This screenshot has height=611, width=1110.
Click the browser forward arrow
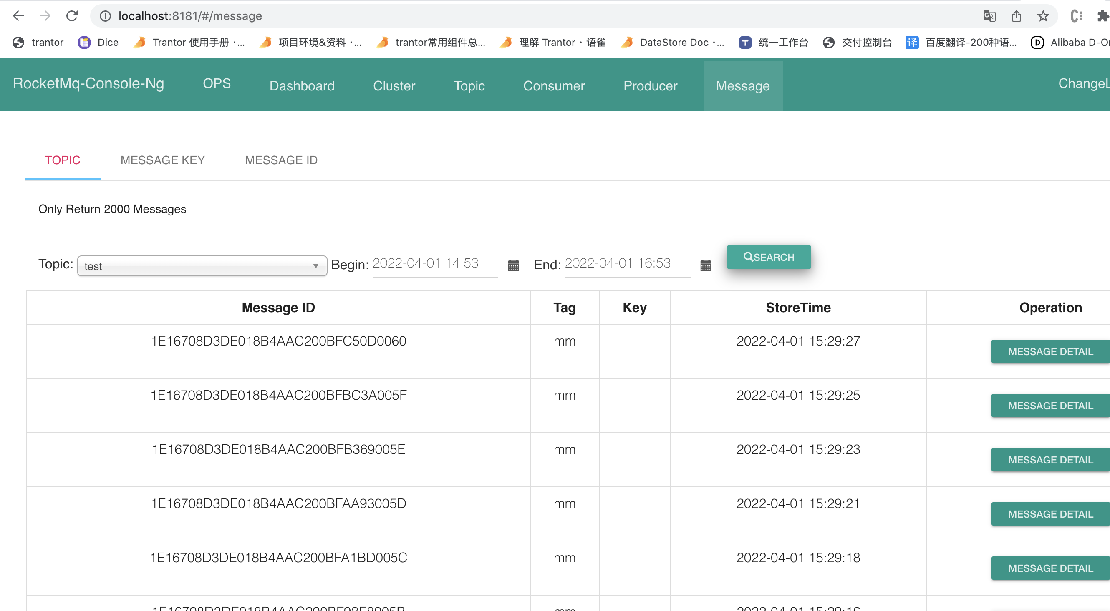45,16
